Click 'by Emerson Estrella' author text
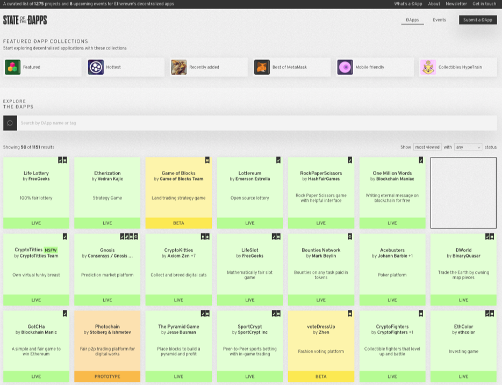Image resolution: width=502 pixels, height=385 pixels. (x=250, y=179)
